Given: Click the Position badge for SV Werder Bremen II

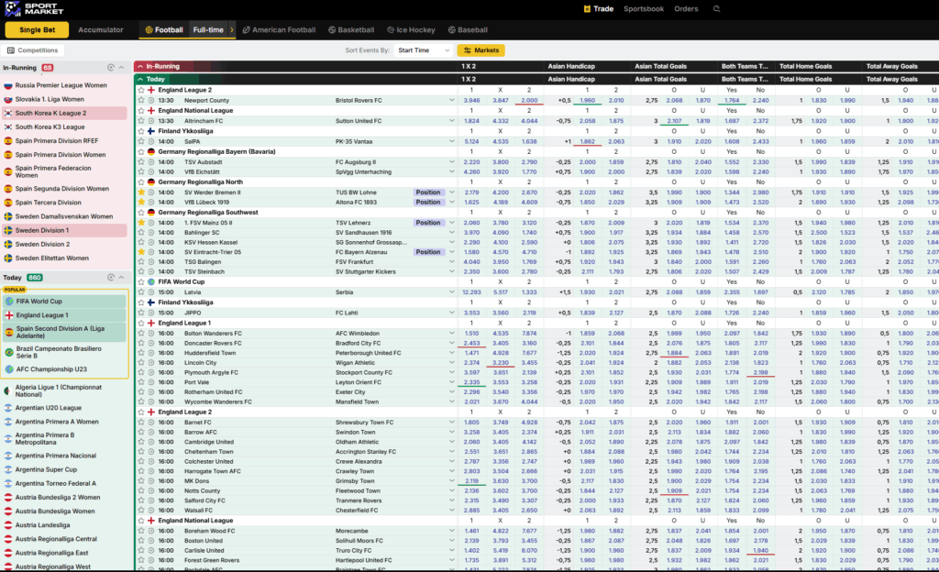Looking at the screenshot, I should pos(427,192).
